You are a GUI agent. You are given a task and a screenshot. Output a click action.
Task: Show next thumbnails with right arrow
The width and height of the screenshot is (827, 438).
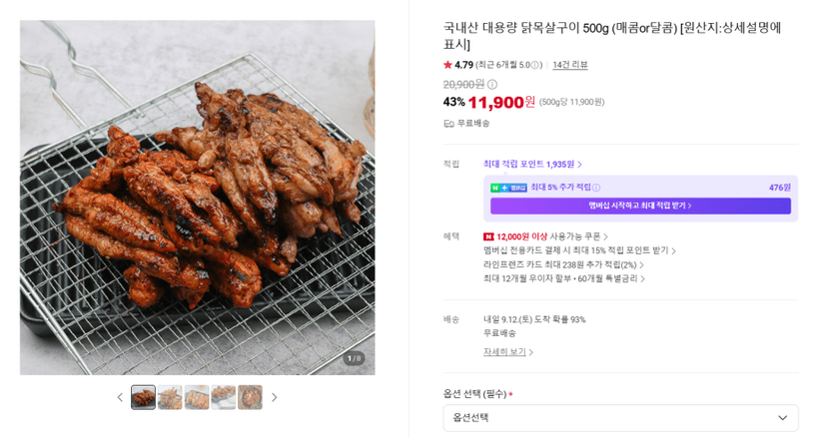[x=275, y=397]
